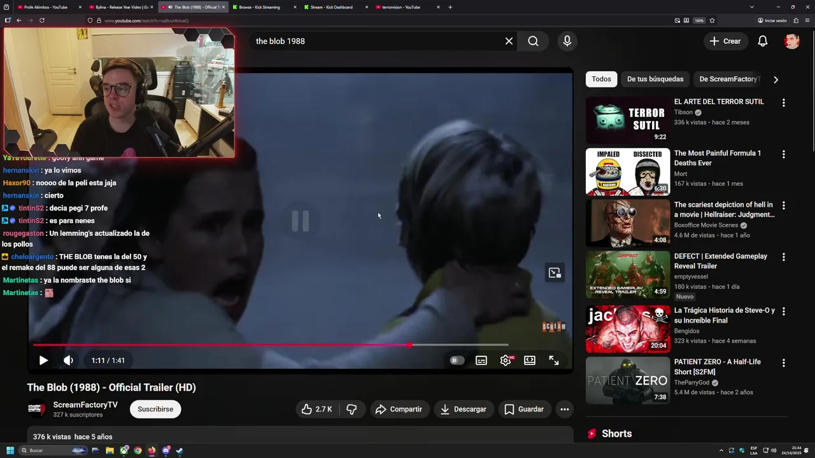Click the progress bar scrubber handle
The image size is (815, 458).
(x=409, y=345)
